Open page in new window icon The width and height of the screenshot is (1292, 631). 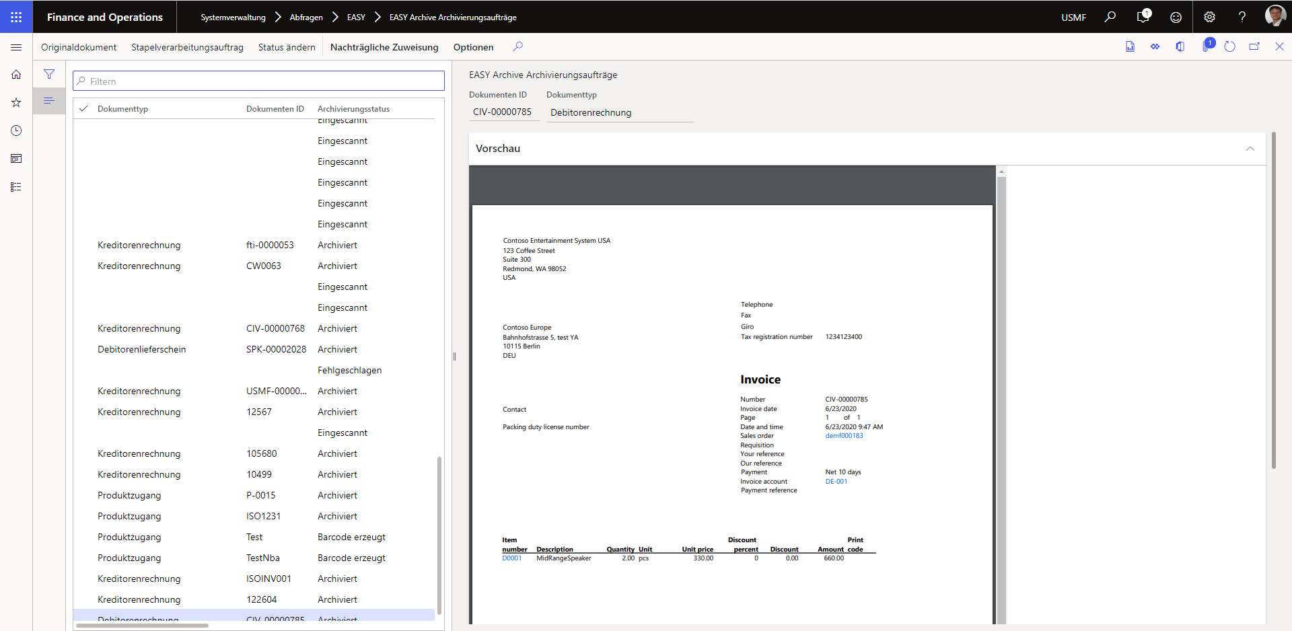click(x=1254, y=46)
